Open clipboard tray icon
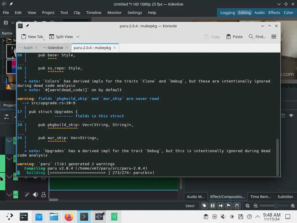 (x=206, y=217)
